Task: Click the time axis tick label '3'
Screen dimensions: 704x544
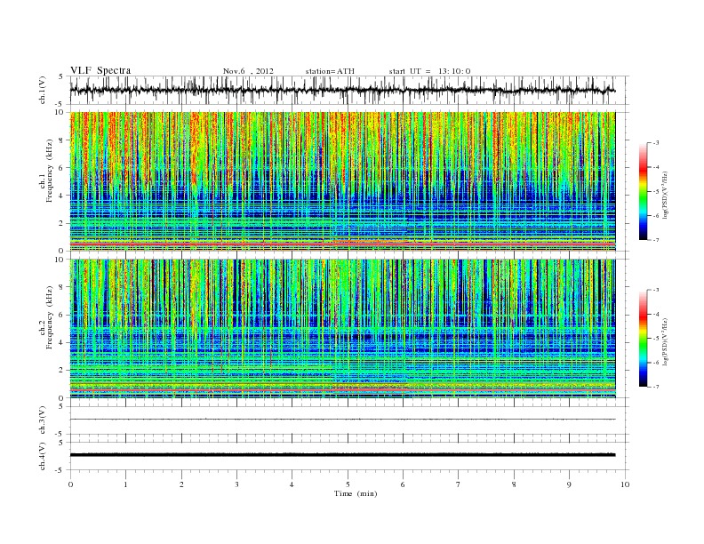Action: coord(236,484)
